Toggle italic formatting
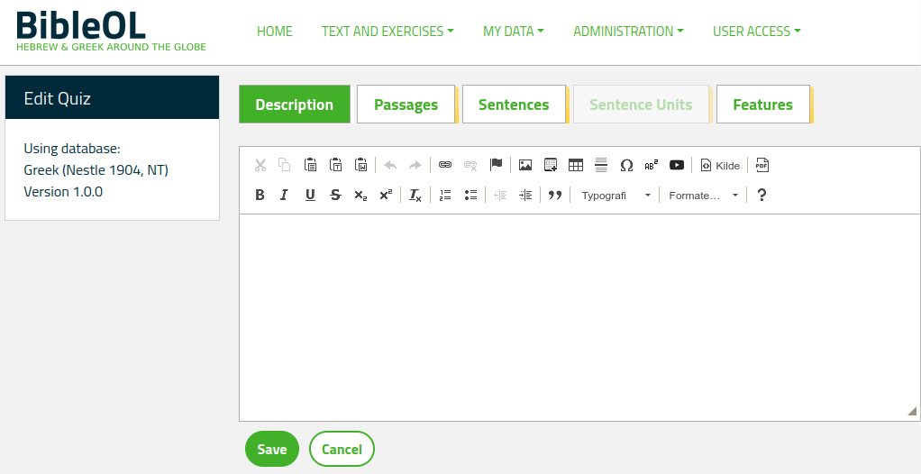The width and height of the screenshot is (921, 474). click(x=285, y=195)
